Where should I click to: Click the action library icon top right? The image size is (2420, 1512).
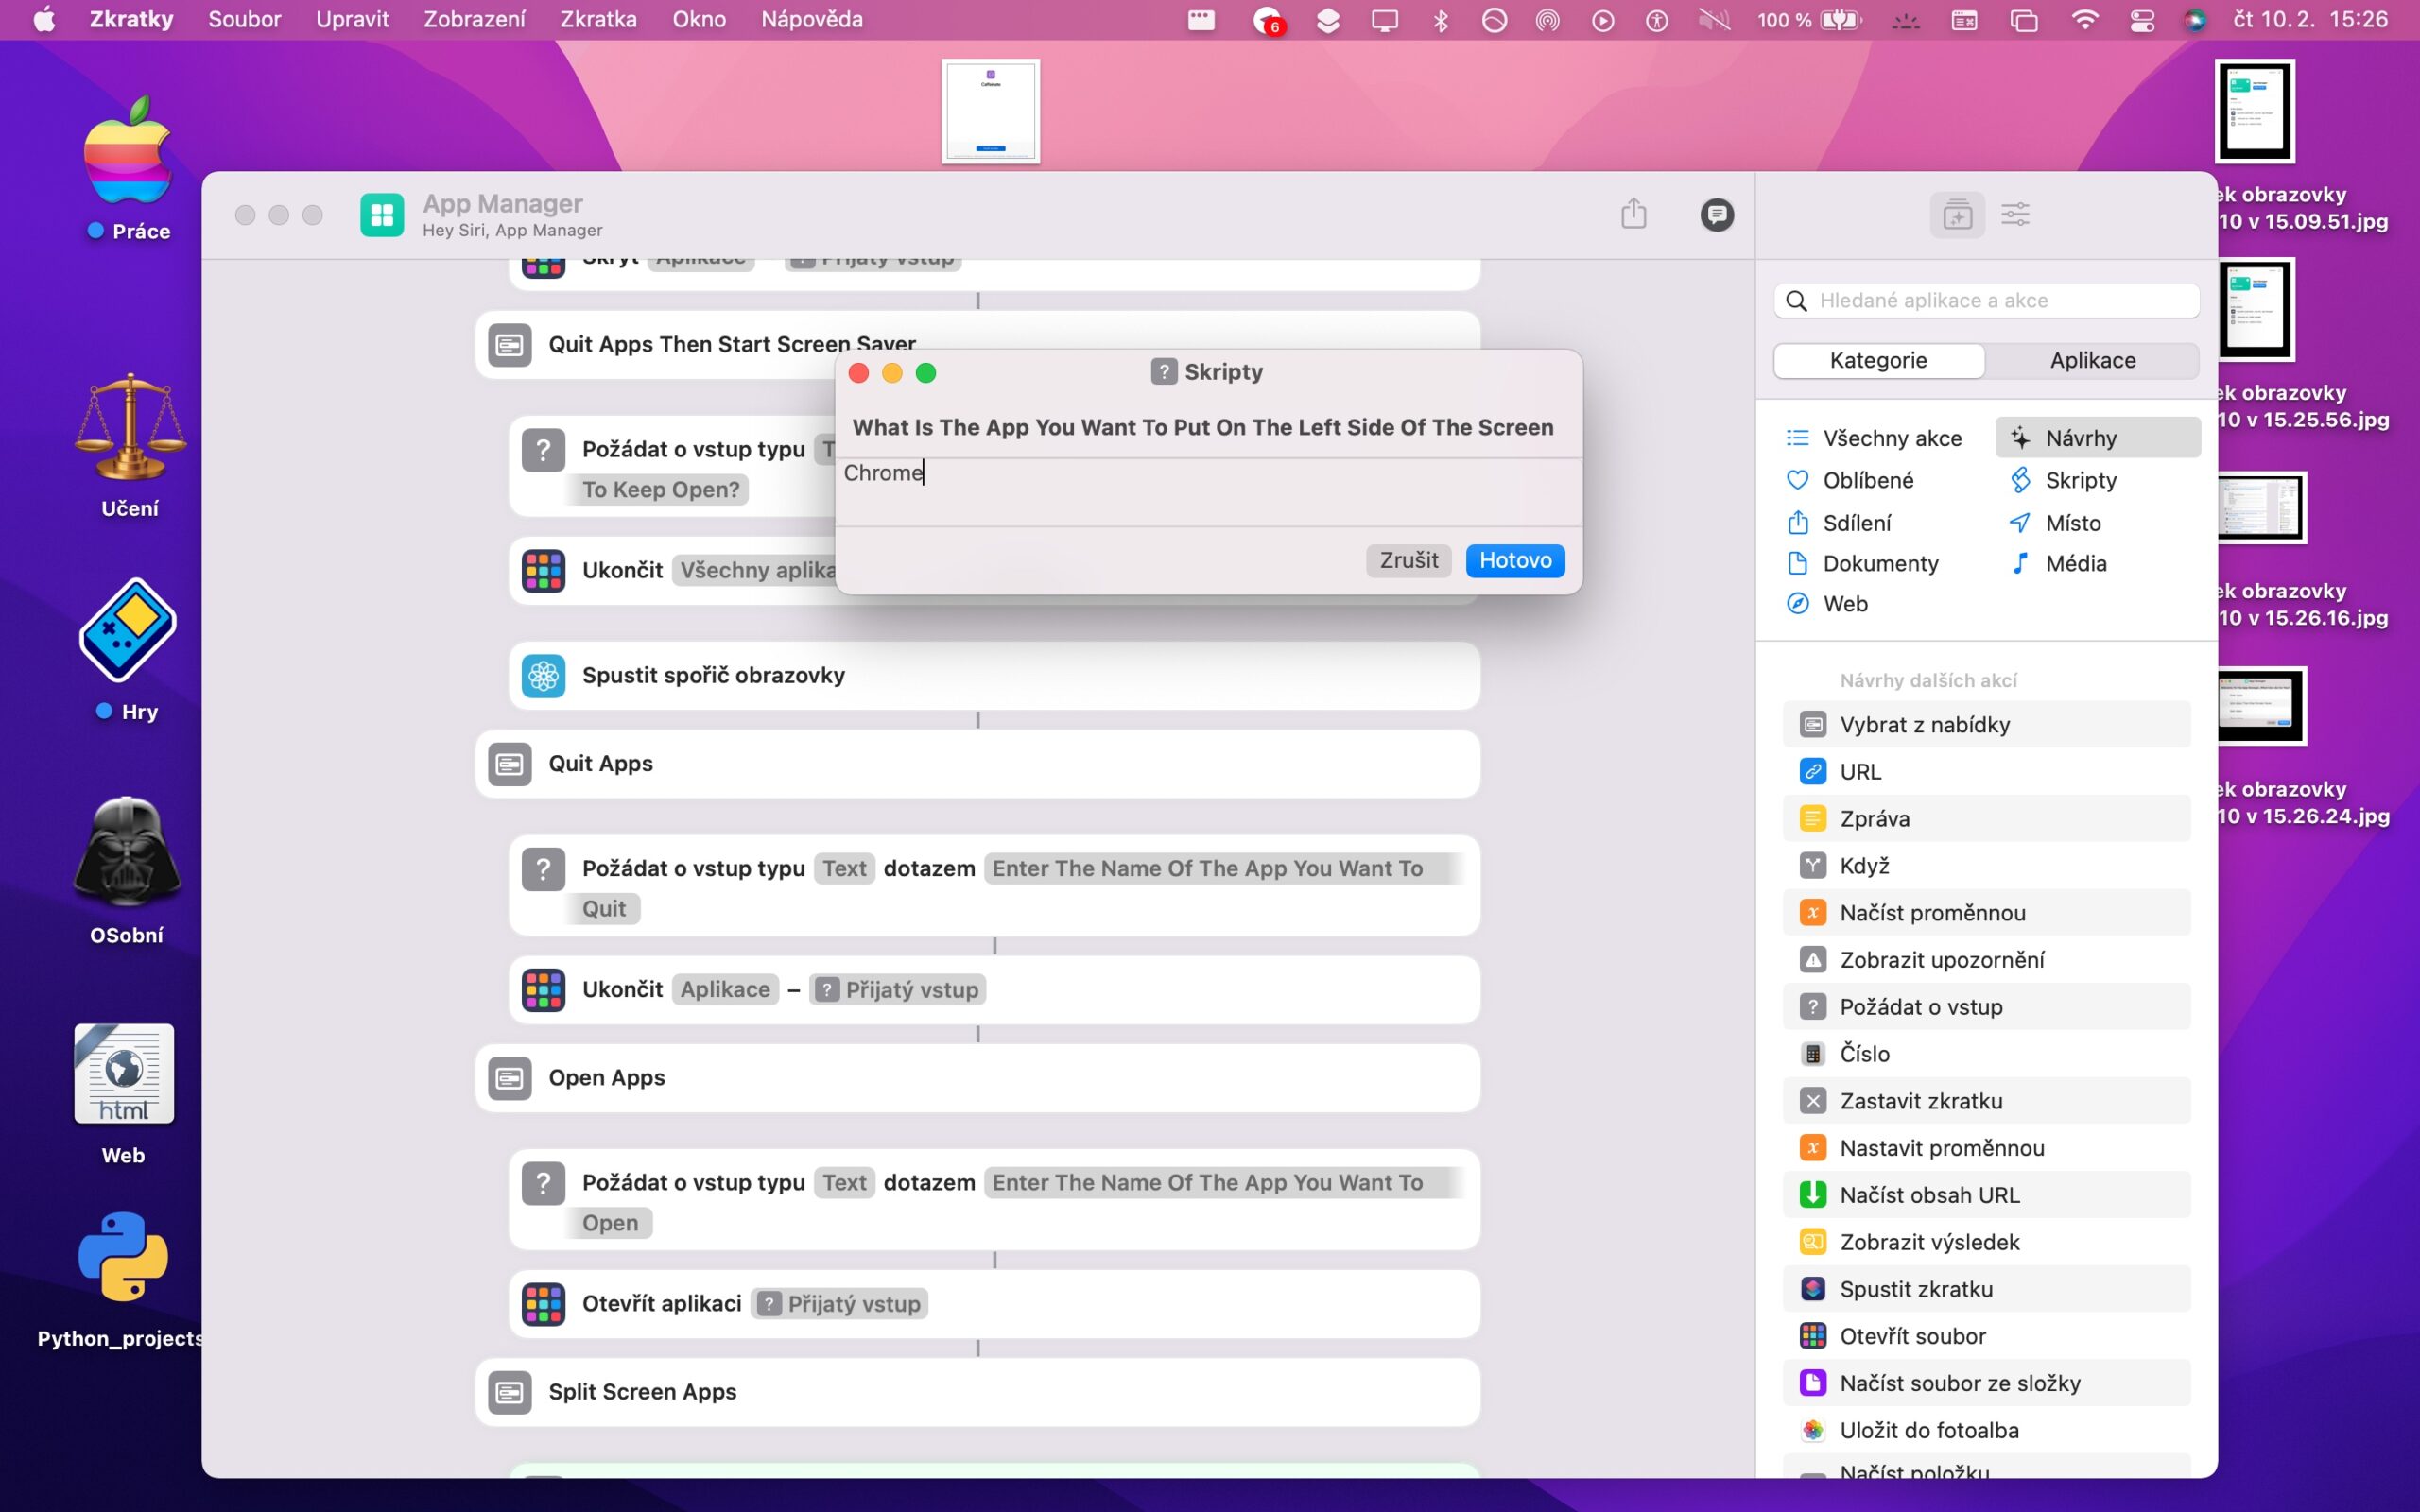1957,214
